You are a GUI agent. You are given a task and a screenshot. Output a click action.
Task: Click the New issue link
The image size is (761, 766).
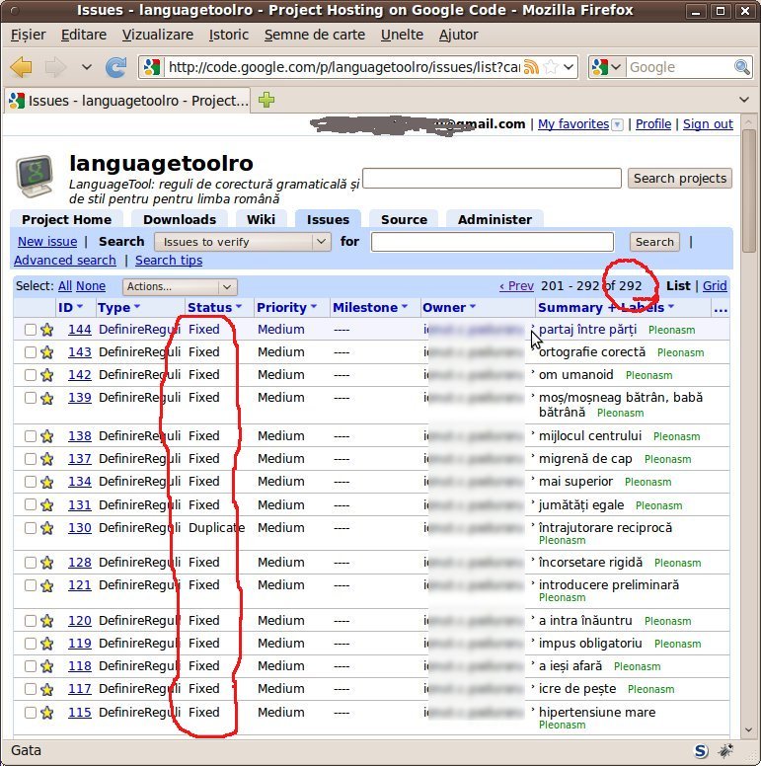click(47, 241)
